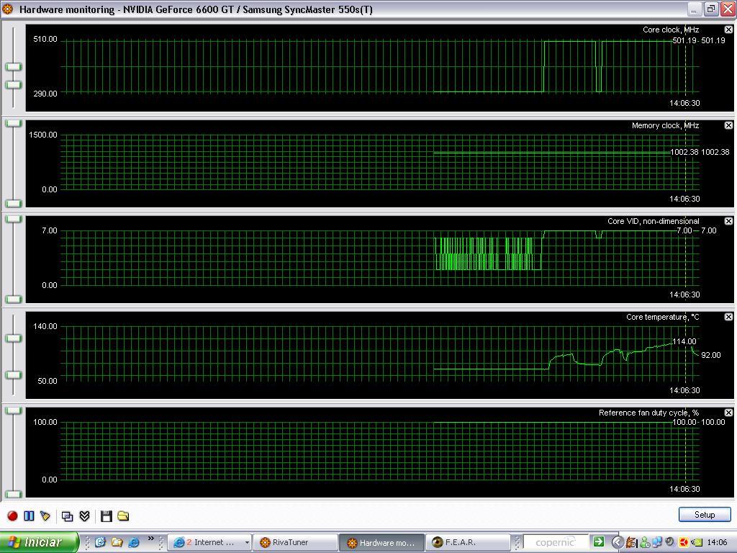Grab the Core clock lower limit slider handle
Viewport: 737px width, 553px height.
point(14,85)
